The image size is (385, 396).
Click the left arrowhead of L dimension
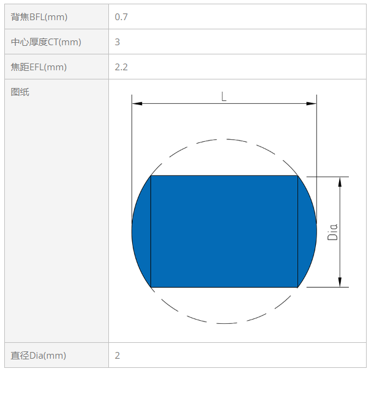point(137,103)
